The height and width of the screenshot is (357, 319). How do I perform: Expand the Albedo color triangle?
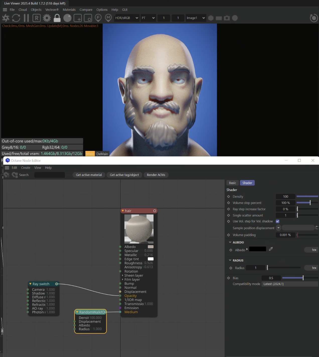tap(247, 249)
